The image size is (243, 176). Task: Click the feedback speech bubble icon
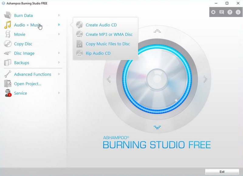[221, 12]
